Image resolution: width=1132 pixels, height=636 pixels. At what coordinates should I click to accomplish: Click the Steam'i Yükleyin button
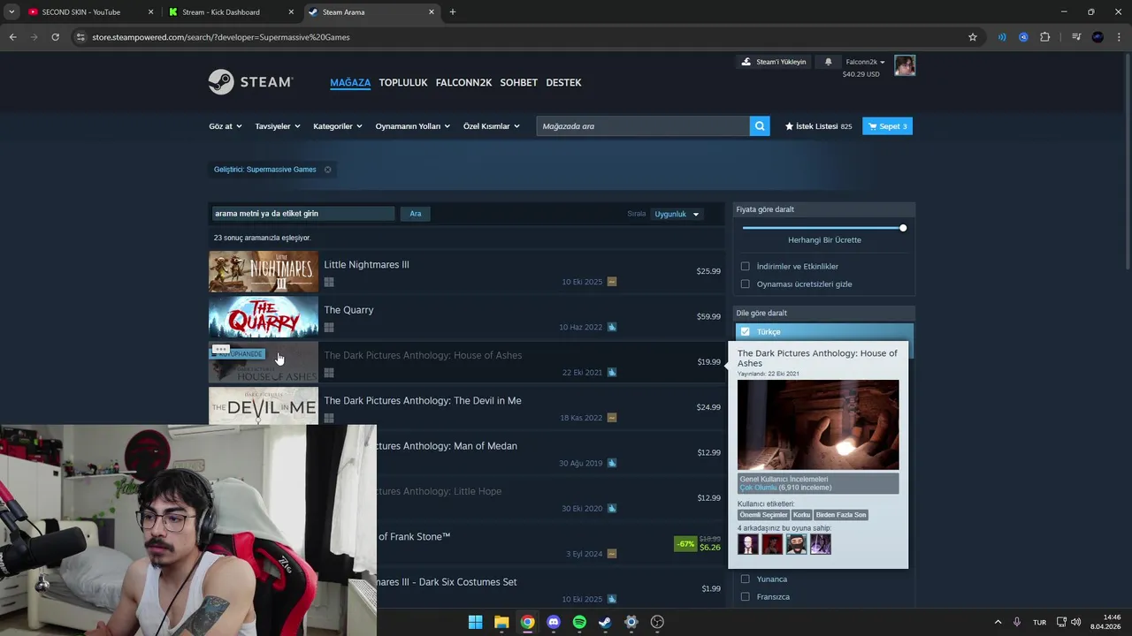(x=774, y=62)
